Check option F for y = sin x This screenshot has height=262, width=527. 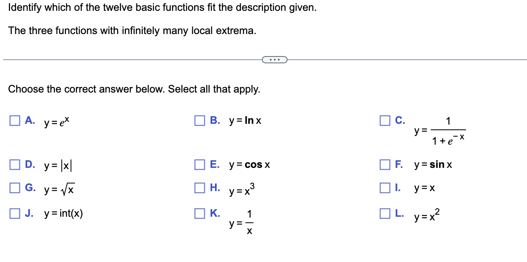tap(384, 164)
